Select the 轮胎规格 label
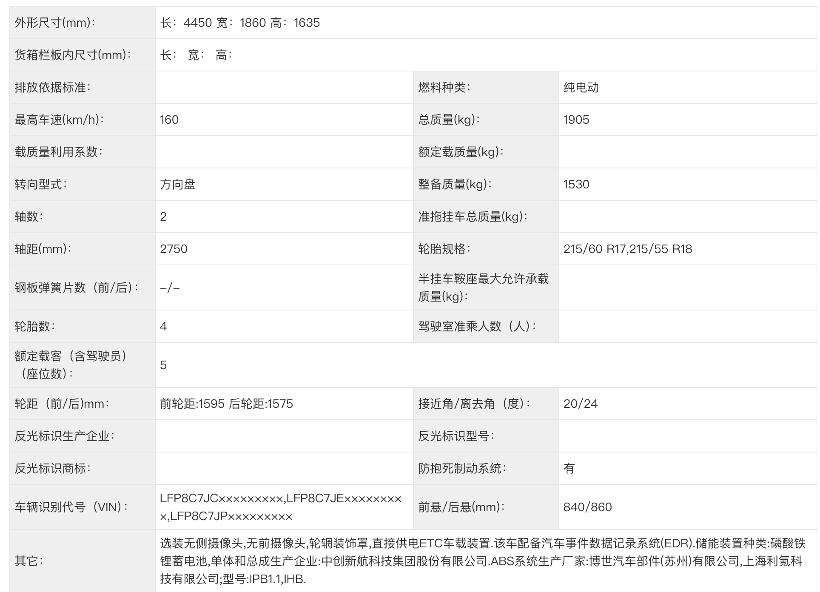This screenshot has height=592, width=820. 444,249
